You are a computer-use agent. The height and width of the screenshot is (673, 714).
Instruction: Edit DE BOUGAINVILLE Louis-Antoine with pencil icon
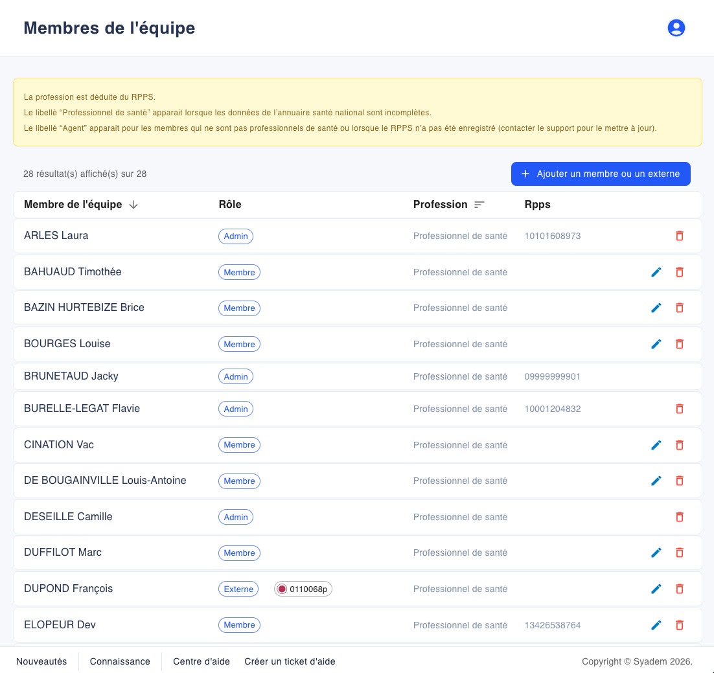pyautogui.click(x=656, y=481)
